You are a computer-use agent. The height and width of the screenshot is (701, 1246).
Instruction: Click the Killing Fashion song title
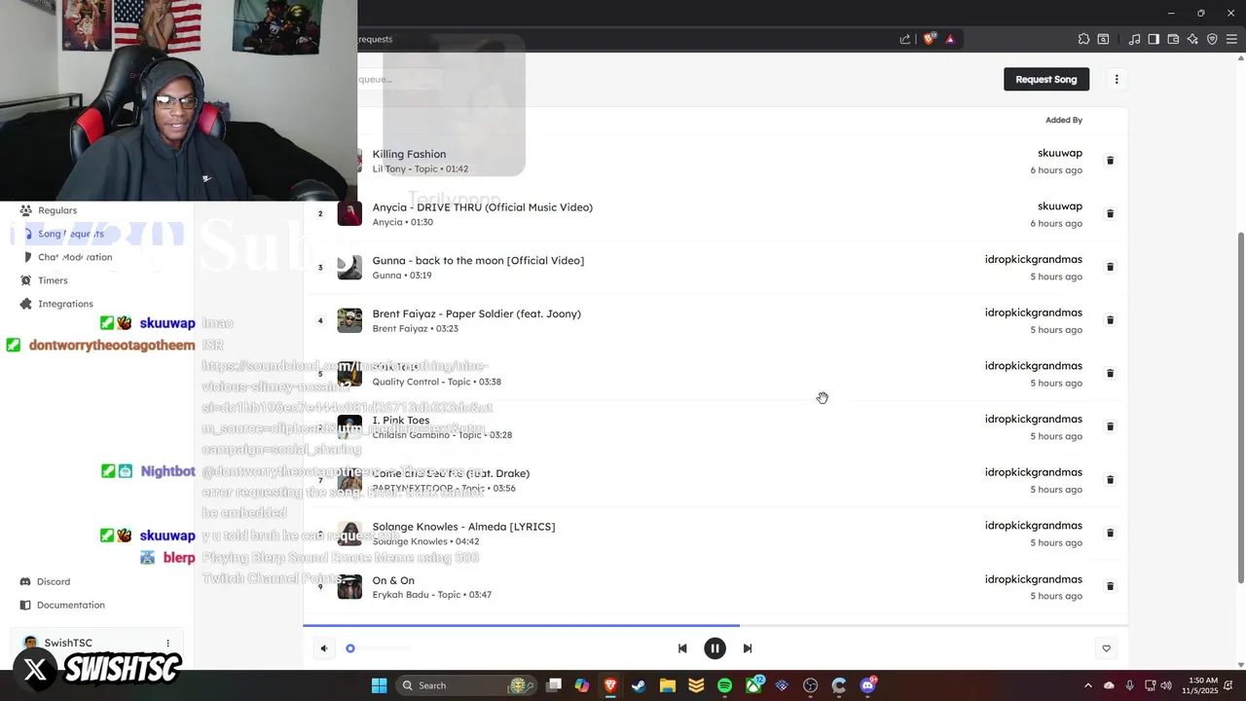(409, 154)
